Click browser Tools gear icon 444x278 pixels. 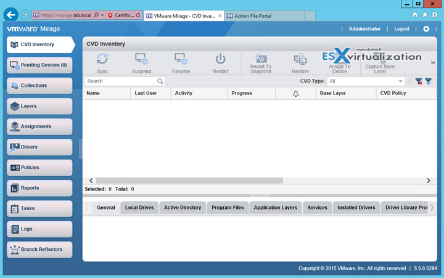coord(435,15)
